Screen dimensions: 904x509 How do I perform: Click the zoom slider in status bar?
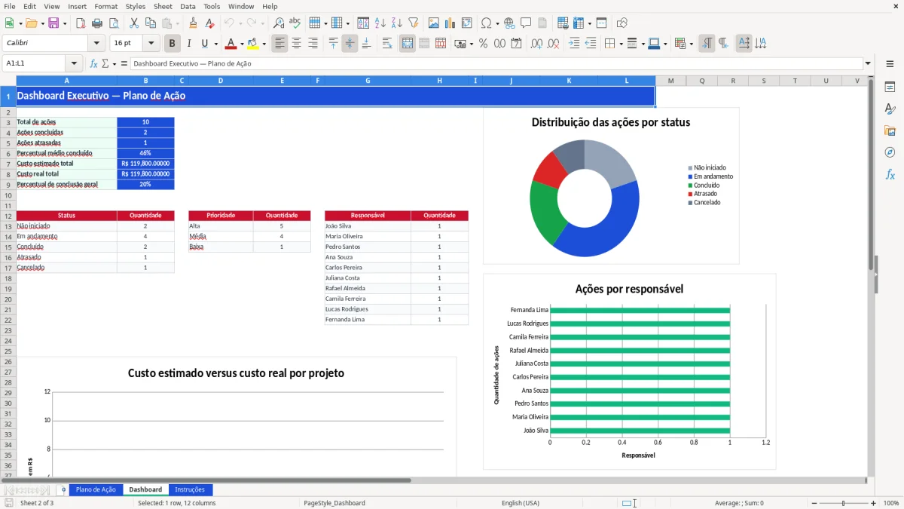pyautogui.click(x=843, y=503)
